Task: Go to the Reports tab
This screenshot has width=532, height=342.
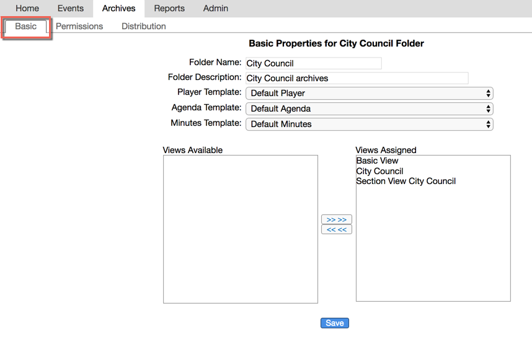Action: tap(169, 9)
